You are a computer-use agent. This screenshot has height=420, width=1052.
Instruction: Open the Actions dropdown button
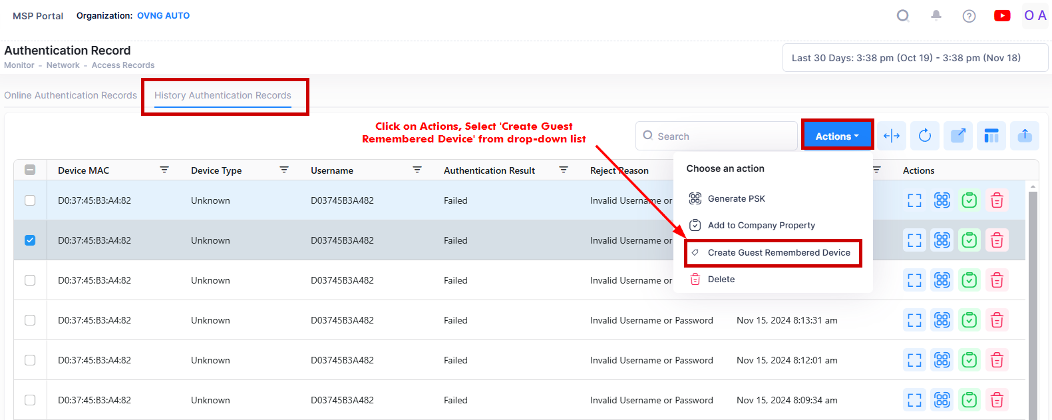836,136
